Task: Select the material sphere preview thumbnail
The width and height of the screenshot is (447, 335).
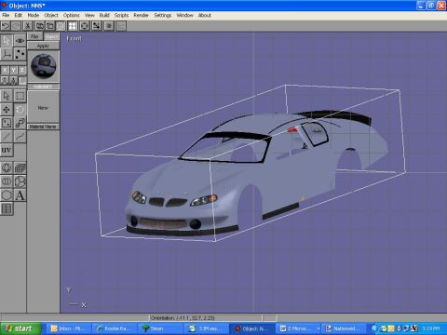Action: click(44, 66)
